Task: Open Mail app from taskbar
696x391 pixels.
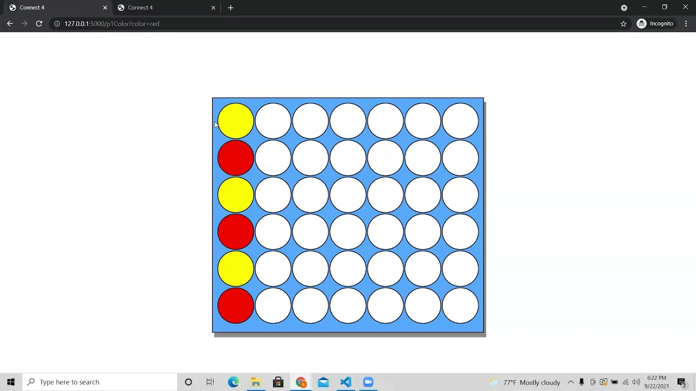Action: pyautogui.click(x=323, y=382)
